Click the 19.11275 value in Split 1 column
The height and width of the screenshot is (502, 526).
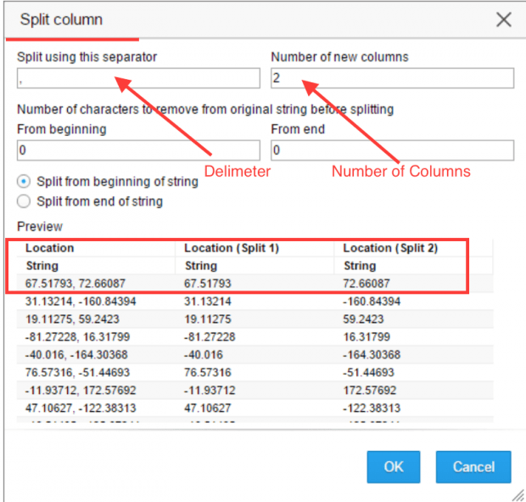208,319
